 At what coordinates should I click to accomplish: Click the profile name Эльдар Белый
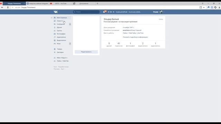click(x=111, y=19)
